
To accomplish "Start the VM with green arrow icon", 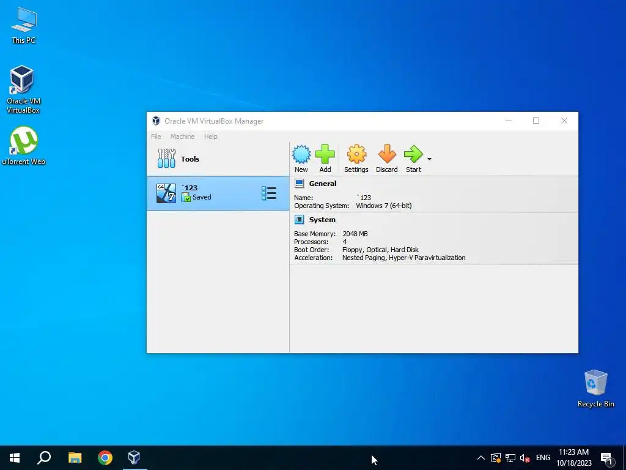I will tap(413, 154).
